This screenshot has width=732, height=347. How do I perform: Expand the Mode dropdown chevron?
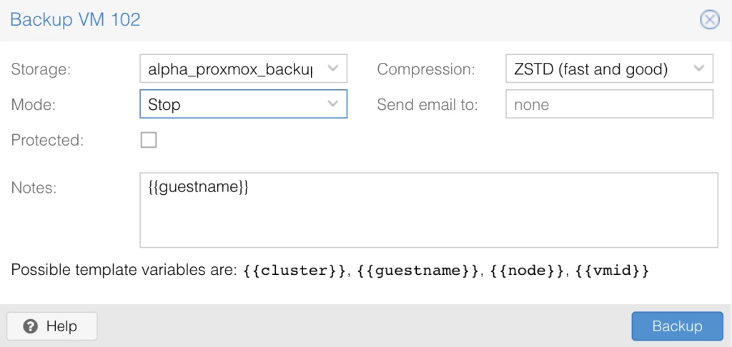point(332,104)
